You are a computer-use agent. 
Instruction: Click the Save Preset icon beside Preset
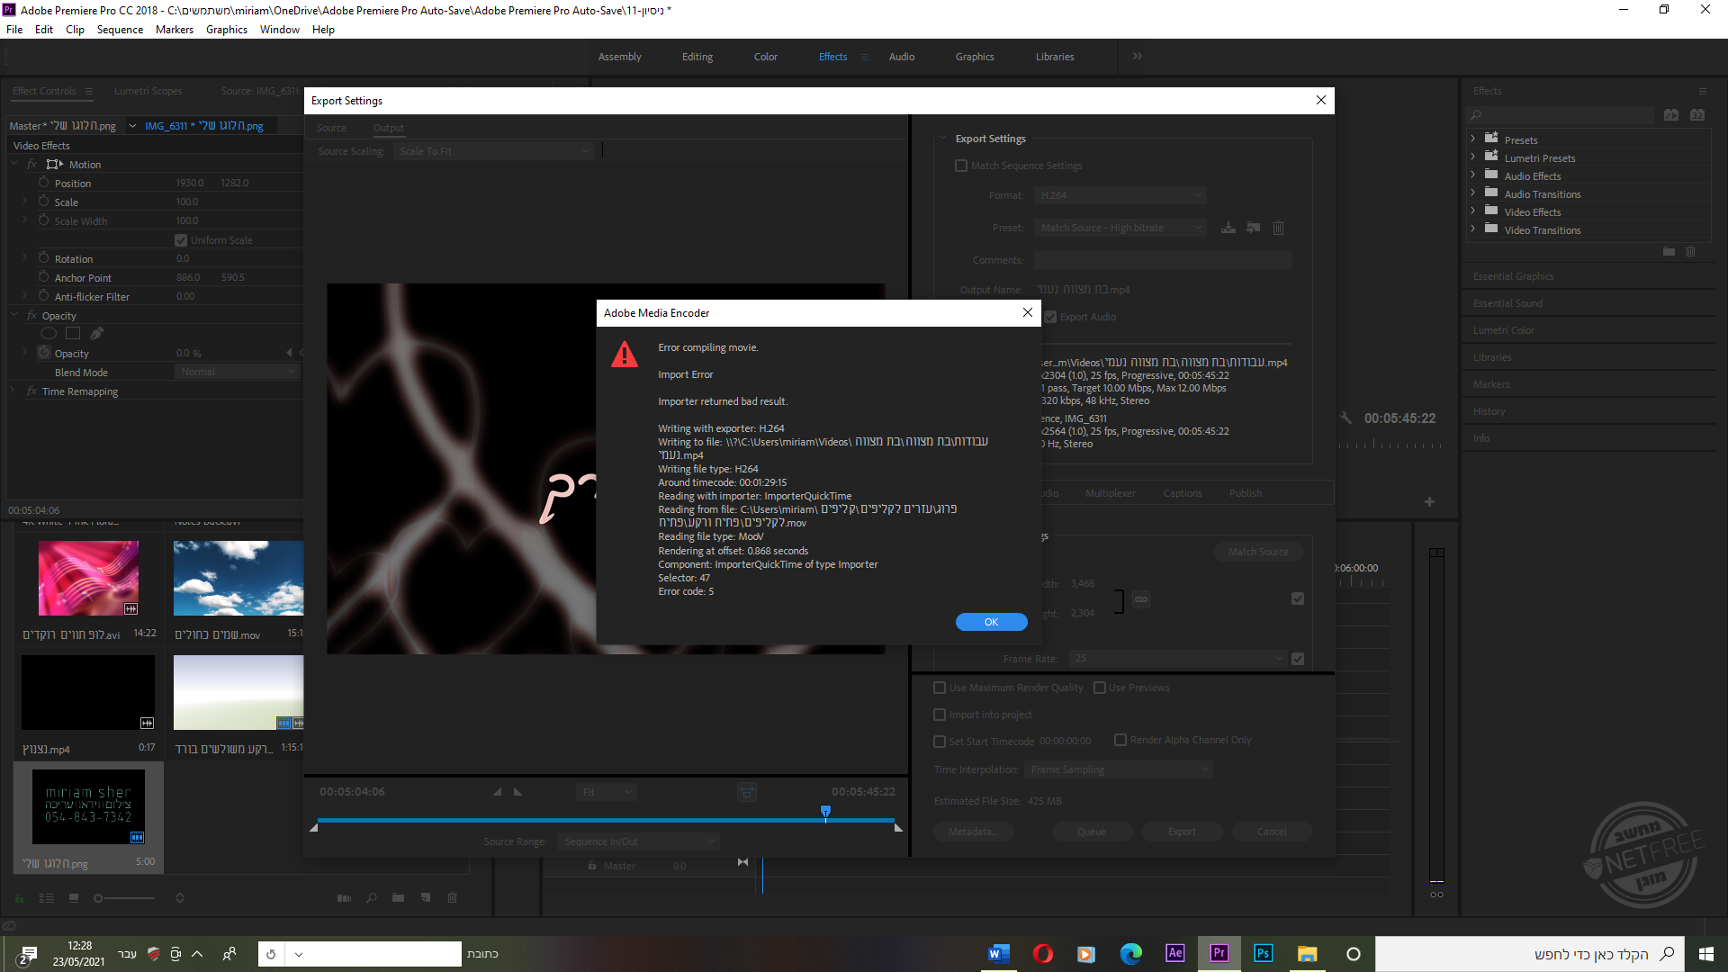[x=1228, y=228]
